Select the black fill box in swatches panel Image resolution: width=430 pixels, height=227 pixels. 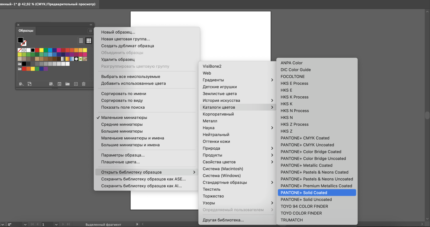click(x=20, y=40)
